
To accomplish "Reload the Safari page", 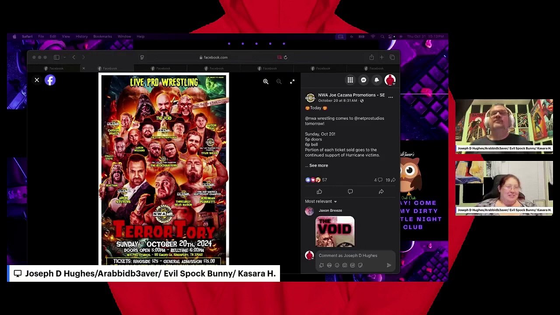I will coord(286,57).
